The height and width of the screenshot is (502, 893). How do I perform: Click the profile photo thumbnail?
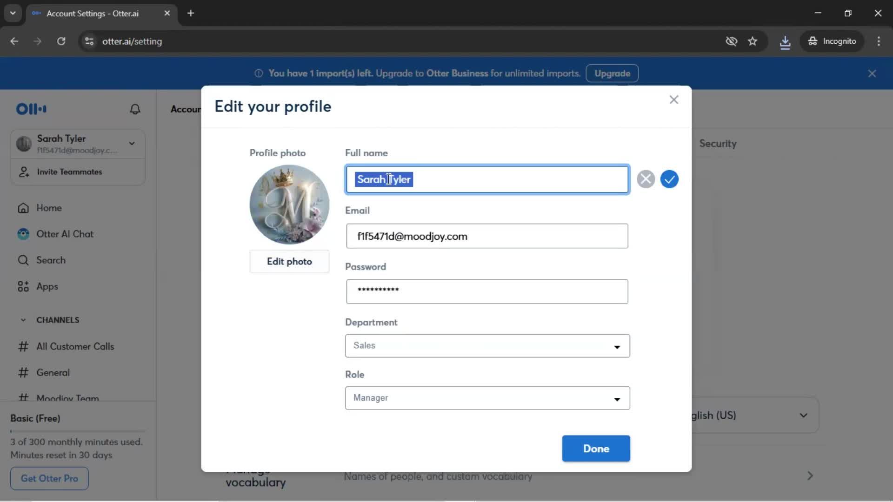[289, 205]
